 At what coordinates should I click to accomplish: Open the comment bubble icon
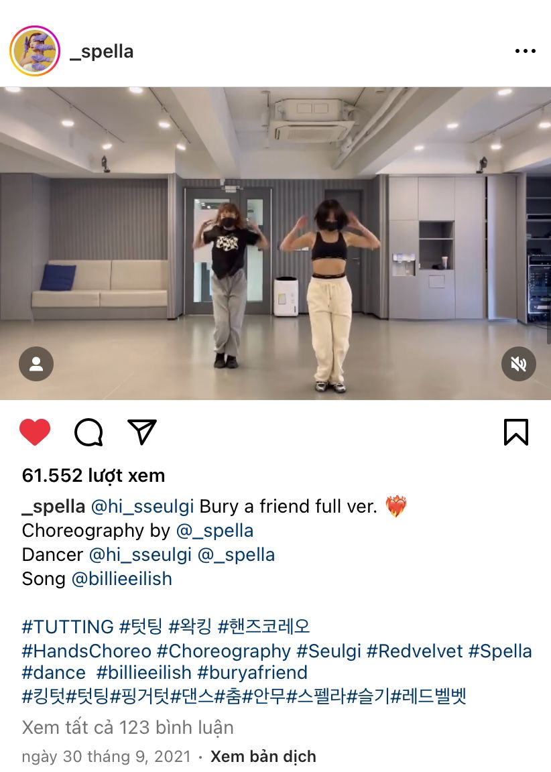click(88, 432)
